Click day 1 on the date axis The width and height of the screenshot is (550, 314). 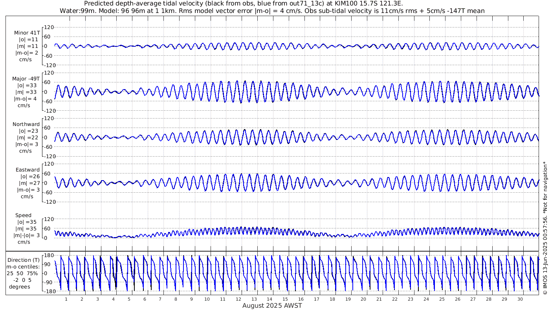[x=66, y=299]
